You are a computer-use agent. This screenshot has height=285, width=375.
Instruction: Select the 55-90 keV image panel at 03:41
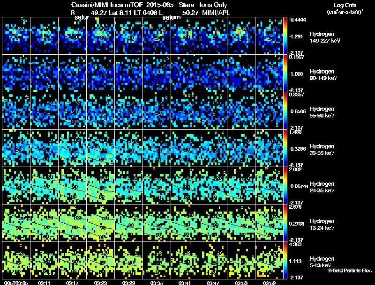click(x=185, y=111)
